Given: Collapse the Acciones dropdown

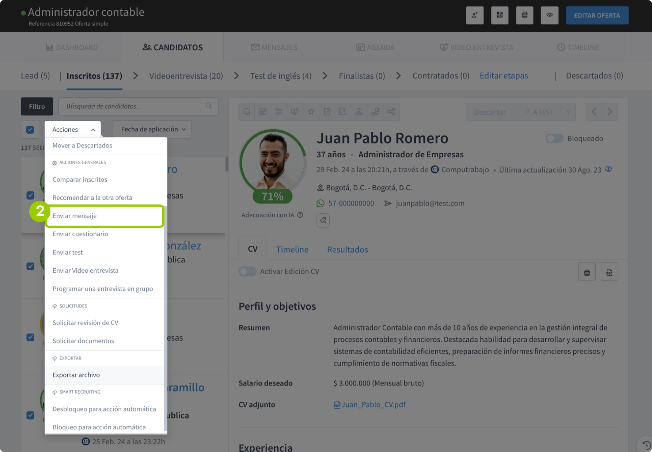Looking at the screenshot, I should [x=72, y=129].
